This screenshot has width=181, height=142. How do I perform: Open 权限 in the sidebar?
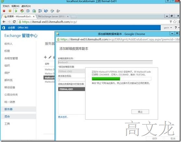(7, 51)
